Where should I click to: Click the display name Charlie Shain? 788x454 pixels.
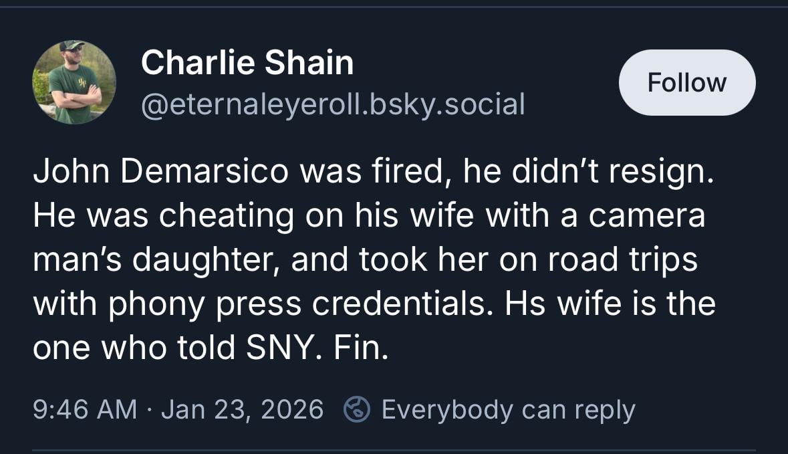point(247,62)
